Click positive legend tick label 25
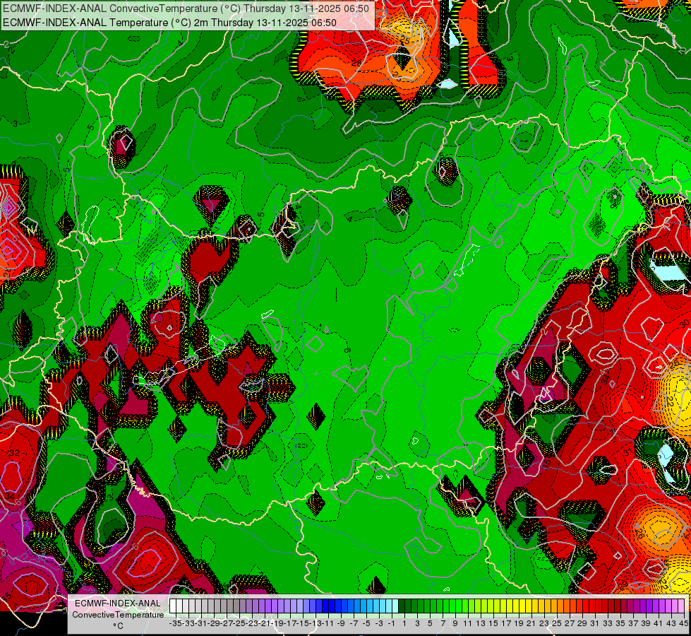 [557, 623]
